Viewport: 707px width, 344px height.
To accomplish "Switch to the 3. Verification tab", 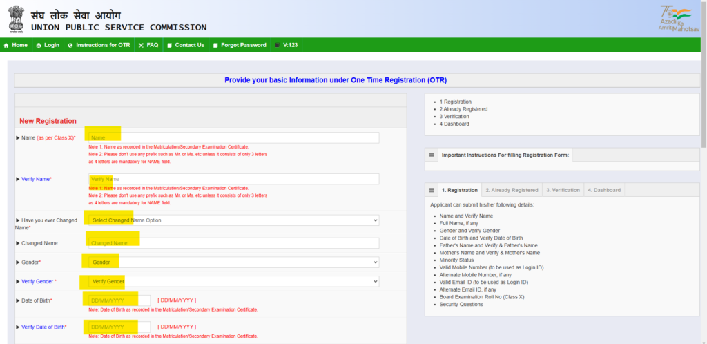I will pos(563,190).
